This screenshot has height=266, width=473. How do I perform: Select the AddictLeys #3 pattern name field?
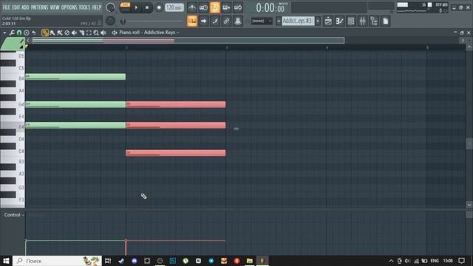click(x=298, y=21)
